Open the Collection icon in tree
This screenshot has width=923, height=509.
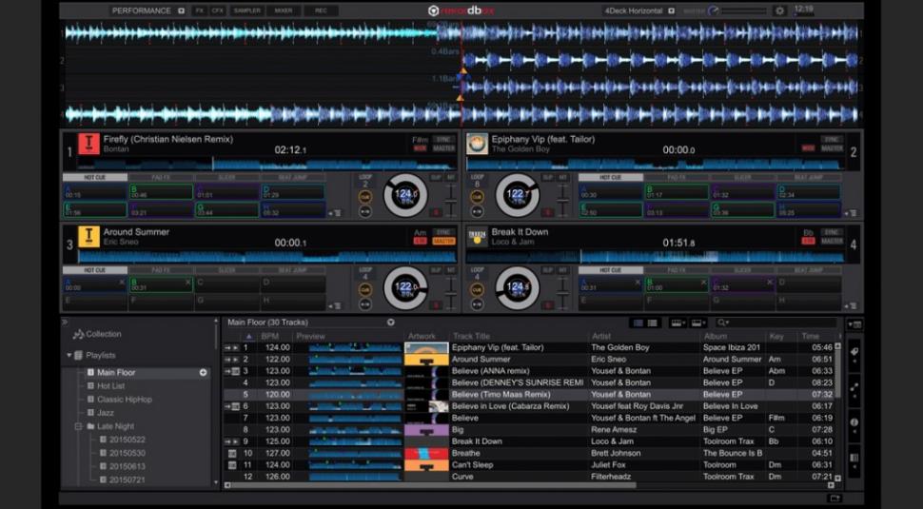point(78,334)
